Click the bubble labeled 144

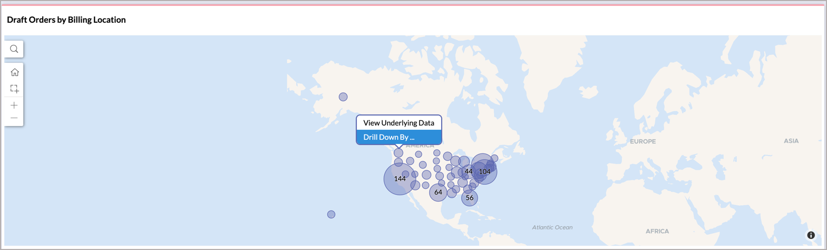(400, 179)
